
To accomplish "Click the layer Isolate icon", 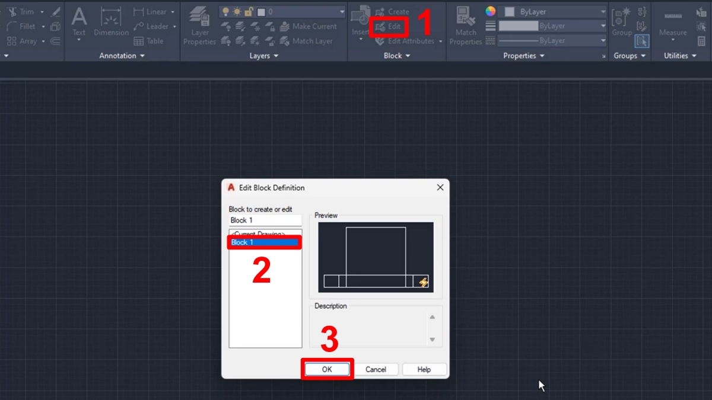I will [x=240, y=27].
